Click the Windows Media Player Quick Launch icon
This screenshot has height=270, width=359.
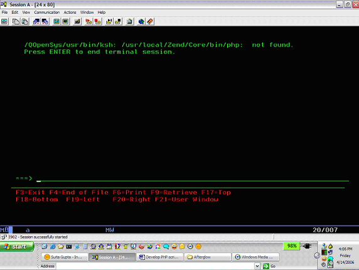coord(190,246)
